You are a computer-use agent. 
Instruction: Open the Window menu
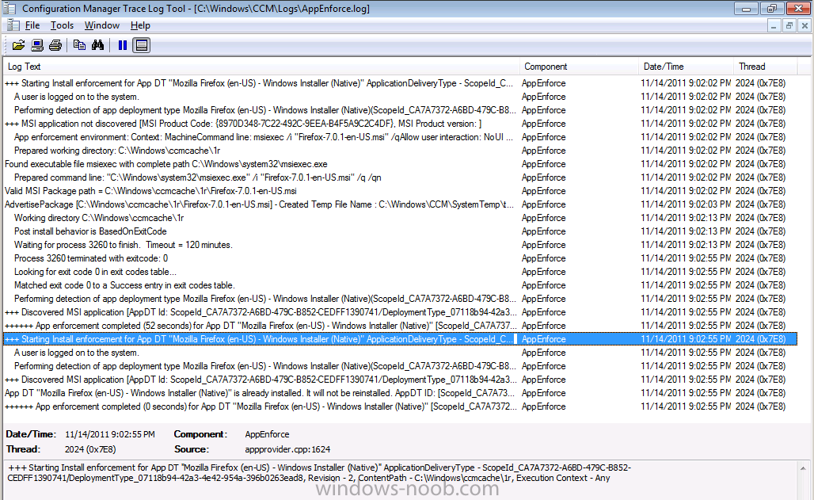(x=101, y=25)
